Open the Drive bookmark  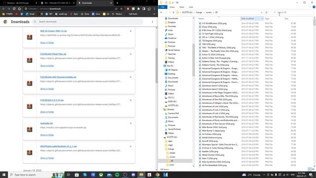point(85,14)
